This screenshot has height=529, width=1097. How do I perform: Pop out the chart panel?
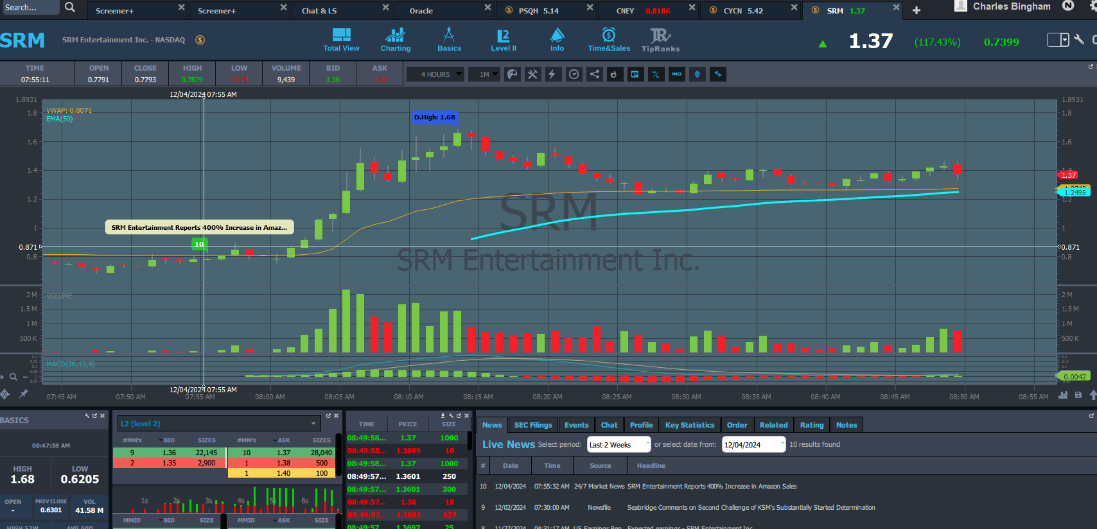tap(1091, 66)
